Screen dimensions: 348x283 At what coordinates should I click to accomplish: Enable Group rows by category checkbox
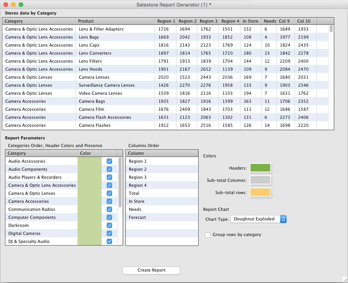(x=208, y=234)
